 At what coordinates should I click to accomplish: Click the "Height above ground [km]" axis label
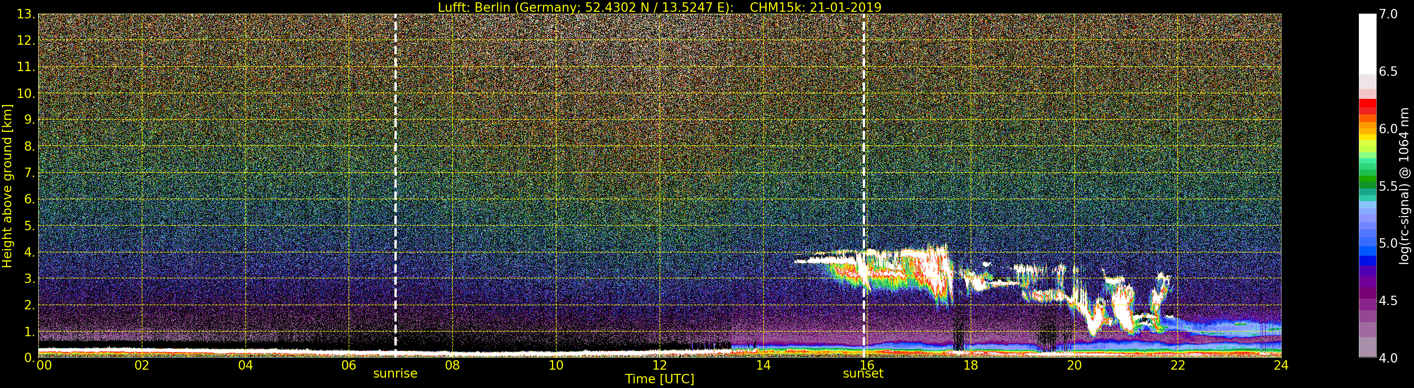pos(7,186)
